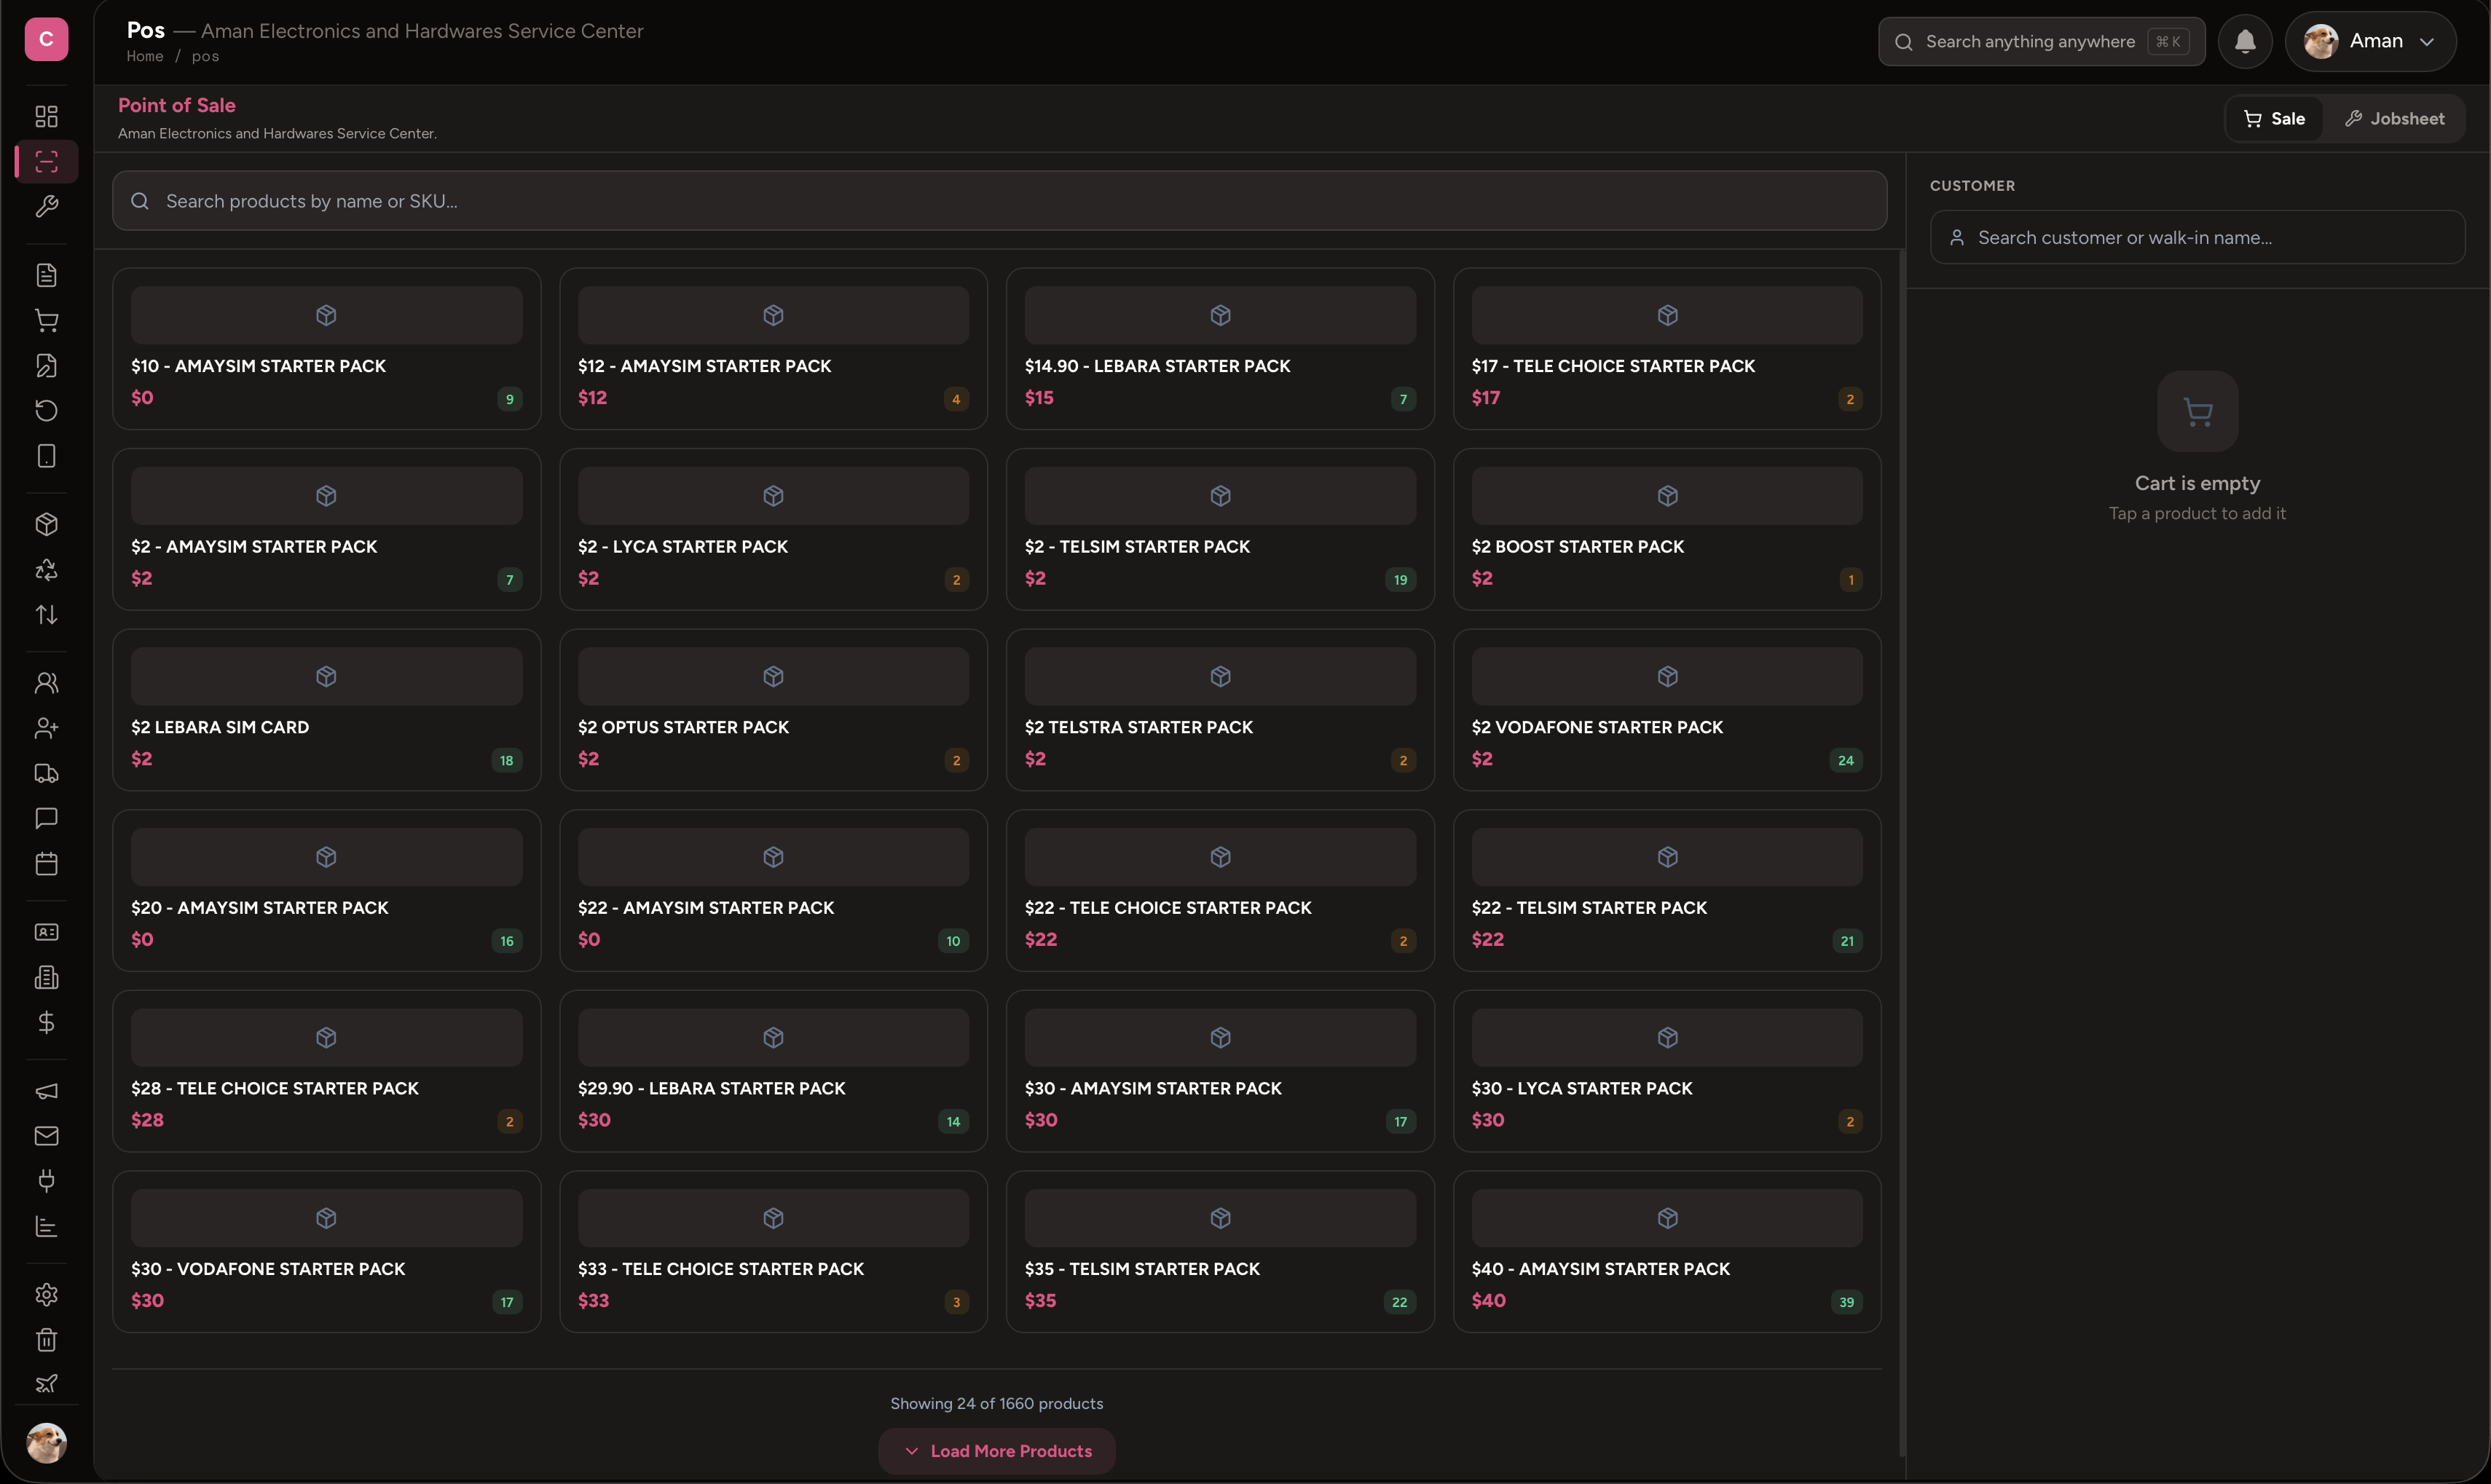2491x1484 pixels.
Task: Tap the $2 TELSTRA STARTER PACK product
Action: click(1220, 710)
